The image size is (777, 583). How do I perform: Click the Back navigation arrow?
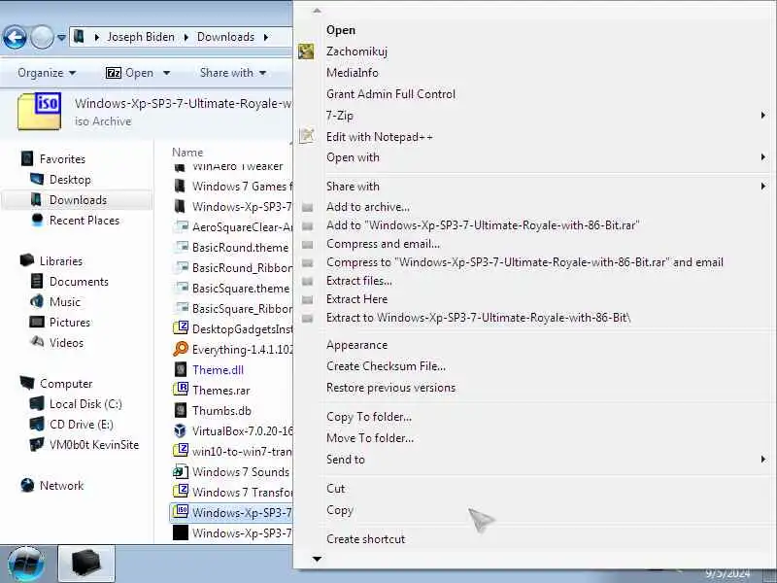tap(15, 37)
